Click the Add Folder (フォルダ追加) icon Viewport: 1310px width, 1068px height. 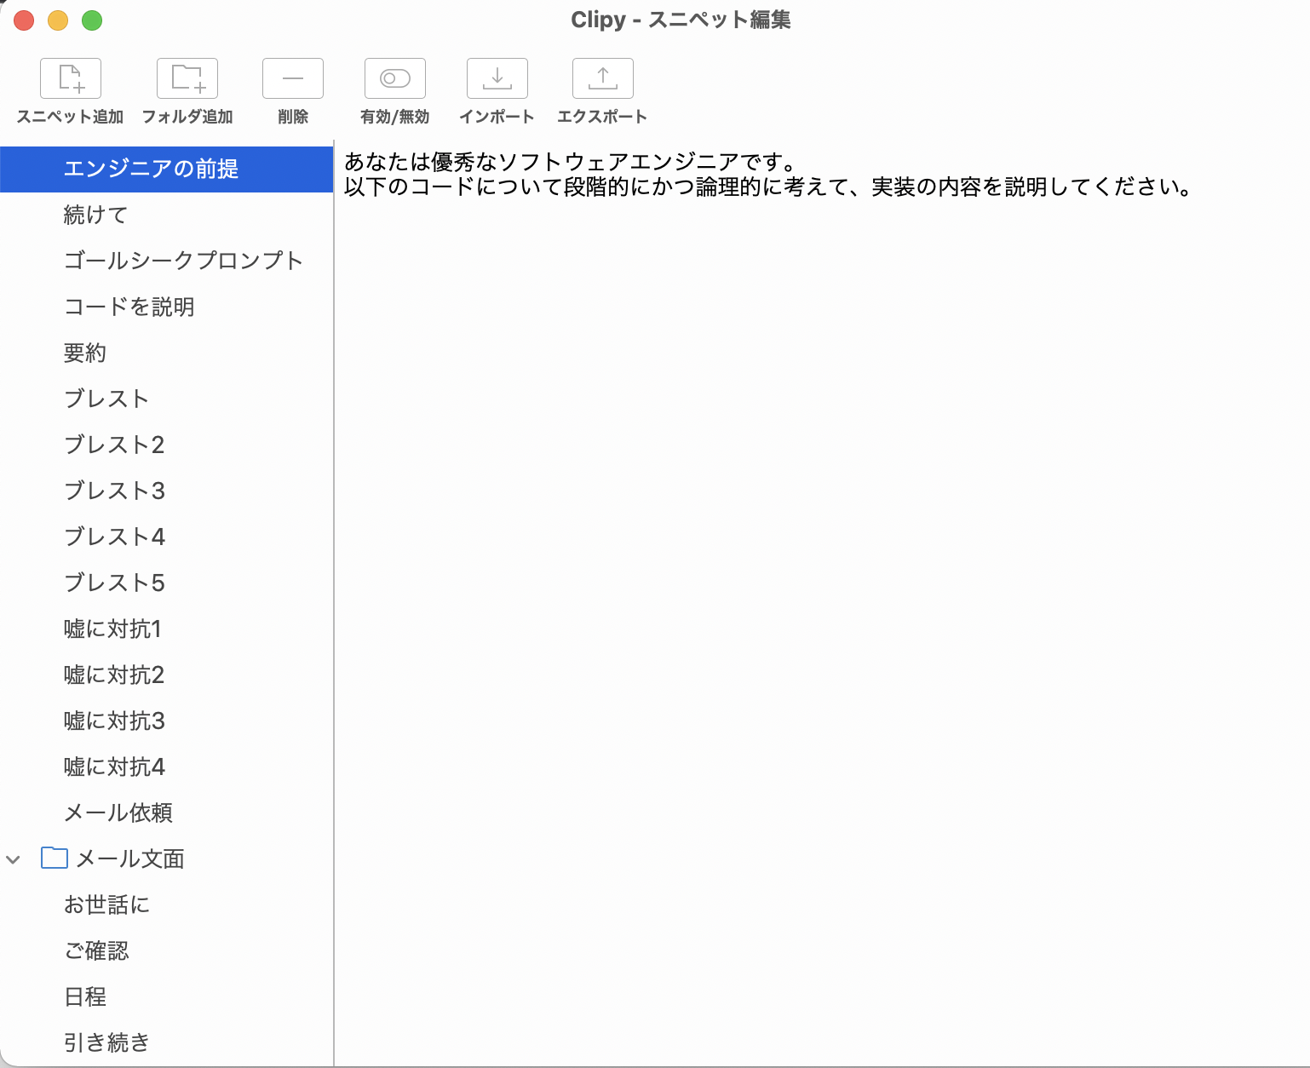point(187,78)
